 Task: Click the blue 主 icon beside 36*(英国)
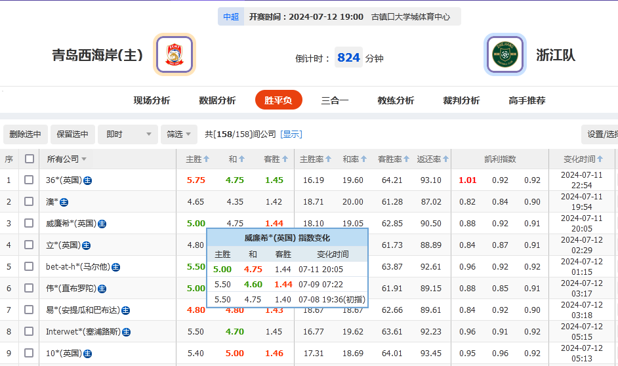[87, 180]
